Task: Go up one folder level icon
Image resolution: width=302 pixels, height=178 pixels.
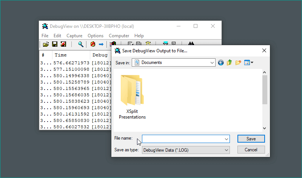Action: tap(229, 62)
